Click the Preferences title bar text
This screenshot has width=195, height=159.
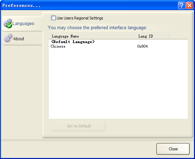(21, 6)
